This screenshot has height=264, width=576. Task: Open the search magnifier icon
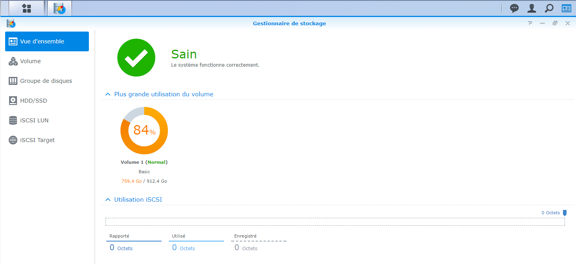click(549, 8)
